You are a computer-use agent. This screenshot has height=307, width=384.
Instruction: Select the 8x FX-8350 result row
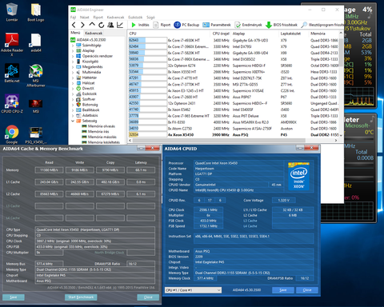234,122
